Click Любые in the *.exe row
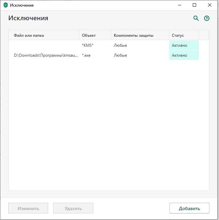 (x=120, y=55)
